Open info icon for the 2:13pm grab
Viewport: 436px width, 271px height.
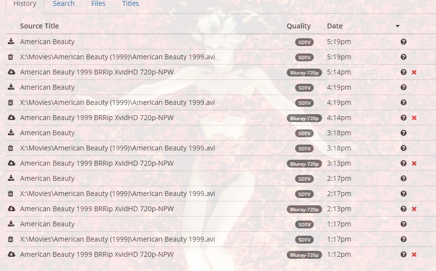point(404,209)
